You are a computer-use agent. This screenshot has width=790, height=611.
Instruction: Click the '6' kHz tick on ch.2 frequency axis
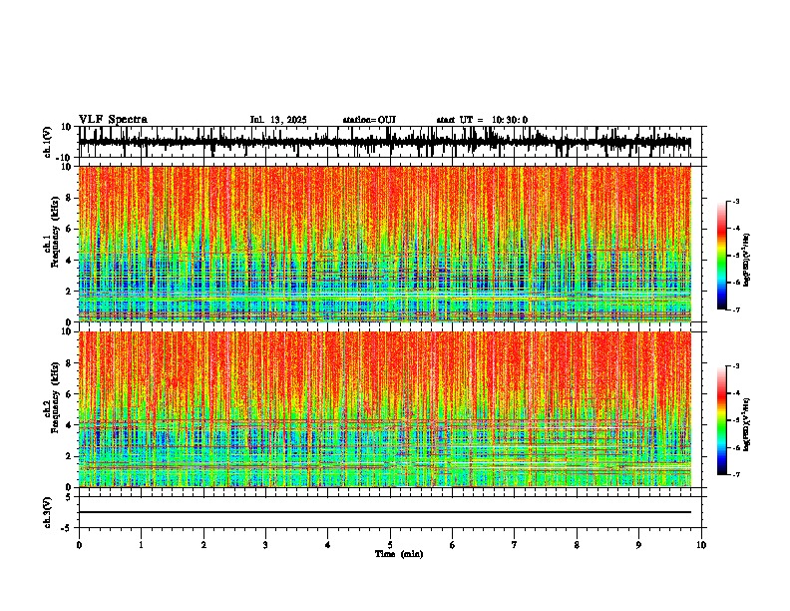click(x=70, y=394)
